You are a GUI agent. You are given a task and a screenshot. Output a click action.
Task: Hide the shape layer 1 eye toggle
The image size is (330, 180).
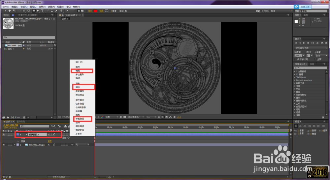[4, 134]
